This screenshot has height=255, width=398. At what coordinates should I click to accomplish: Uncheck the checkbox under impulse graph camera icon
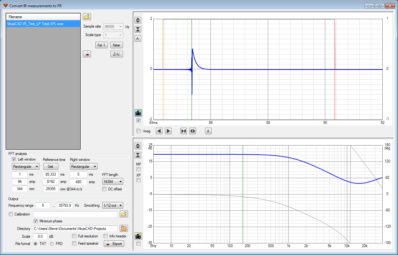[x=138, y=120]
